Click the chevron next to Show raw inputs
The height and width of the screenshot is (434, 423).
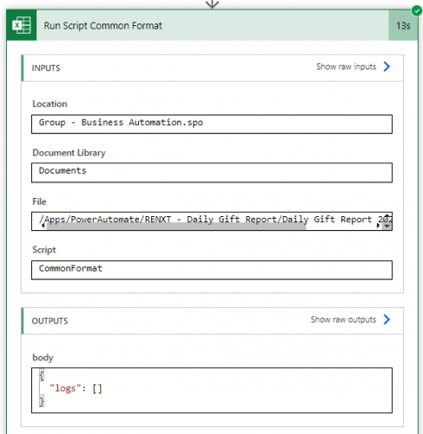[387, 67]
